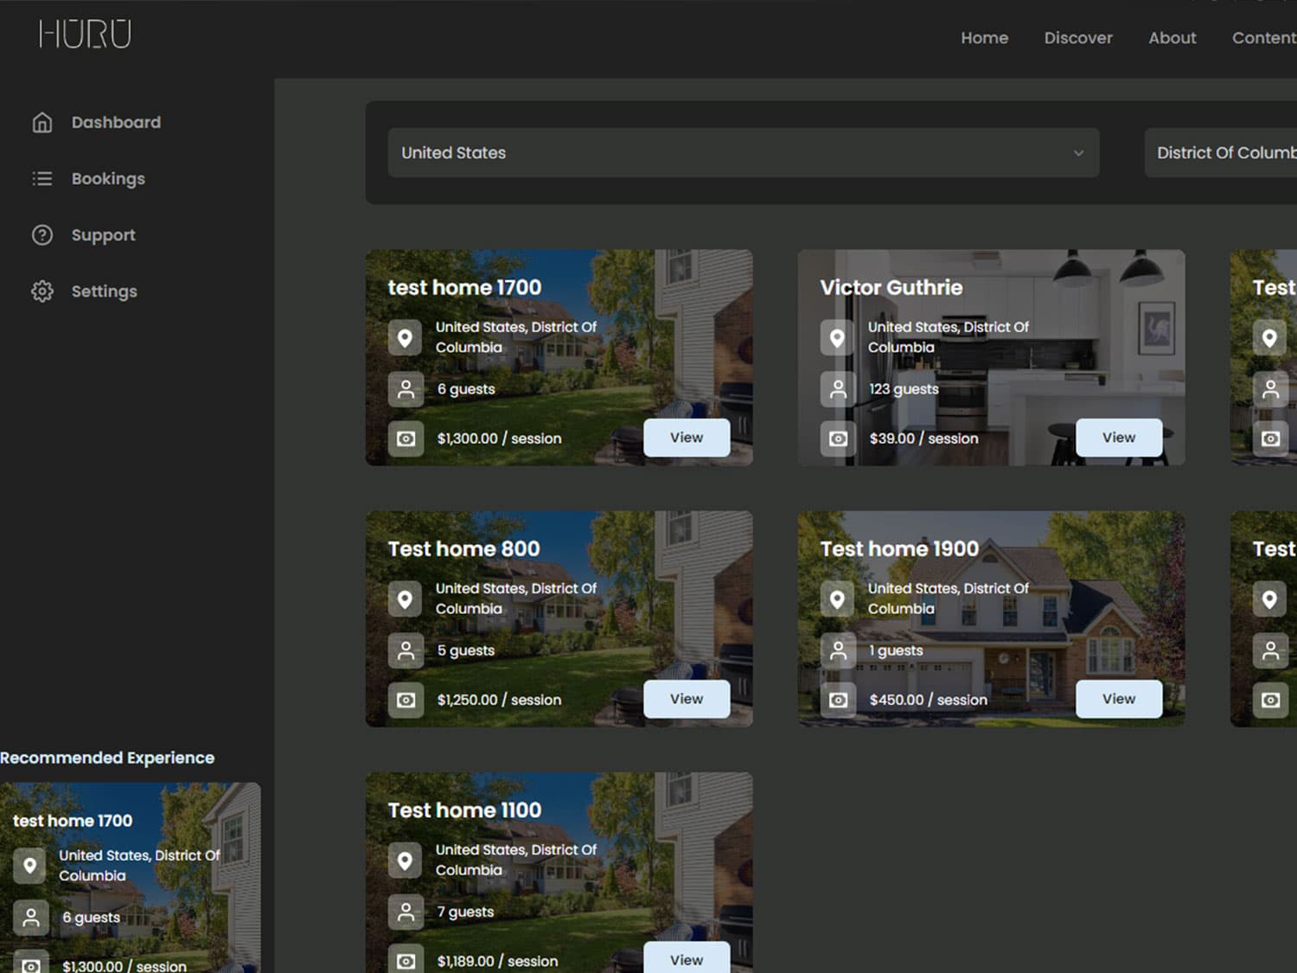Click the $450.00 / session price
This screenshot has height=973, width=1297.
[x=928, y=700]
